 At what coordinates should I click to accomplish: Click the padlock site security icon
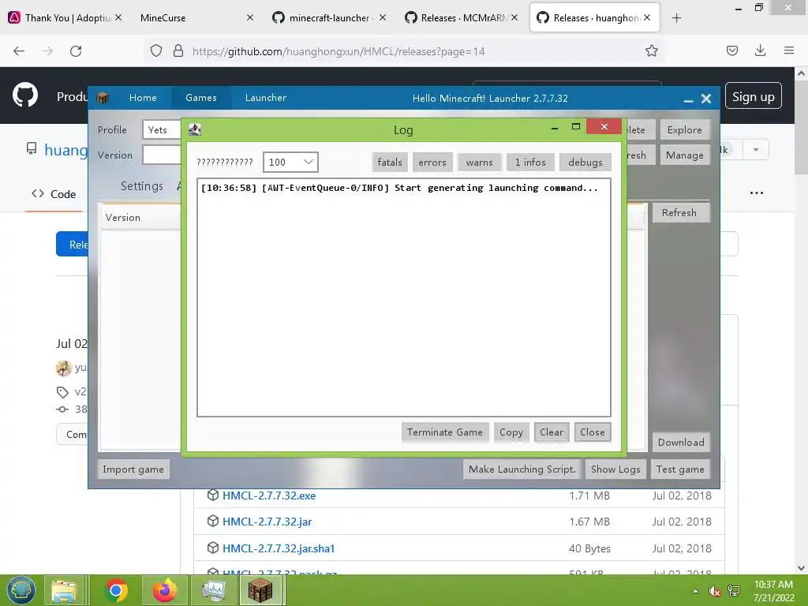pyautogui.click(x=178, y=50)
